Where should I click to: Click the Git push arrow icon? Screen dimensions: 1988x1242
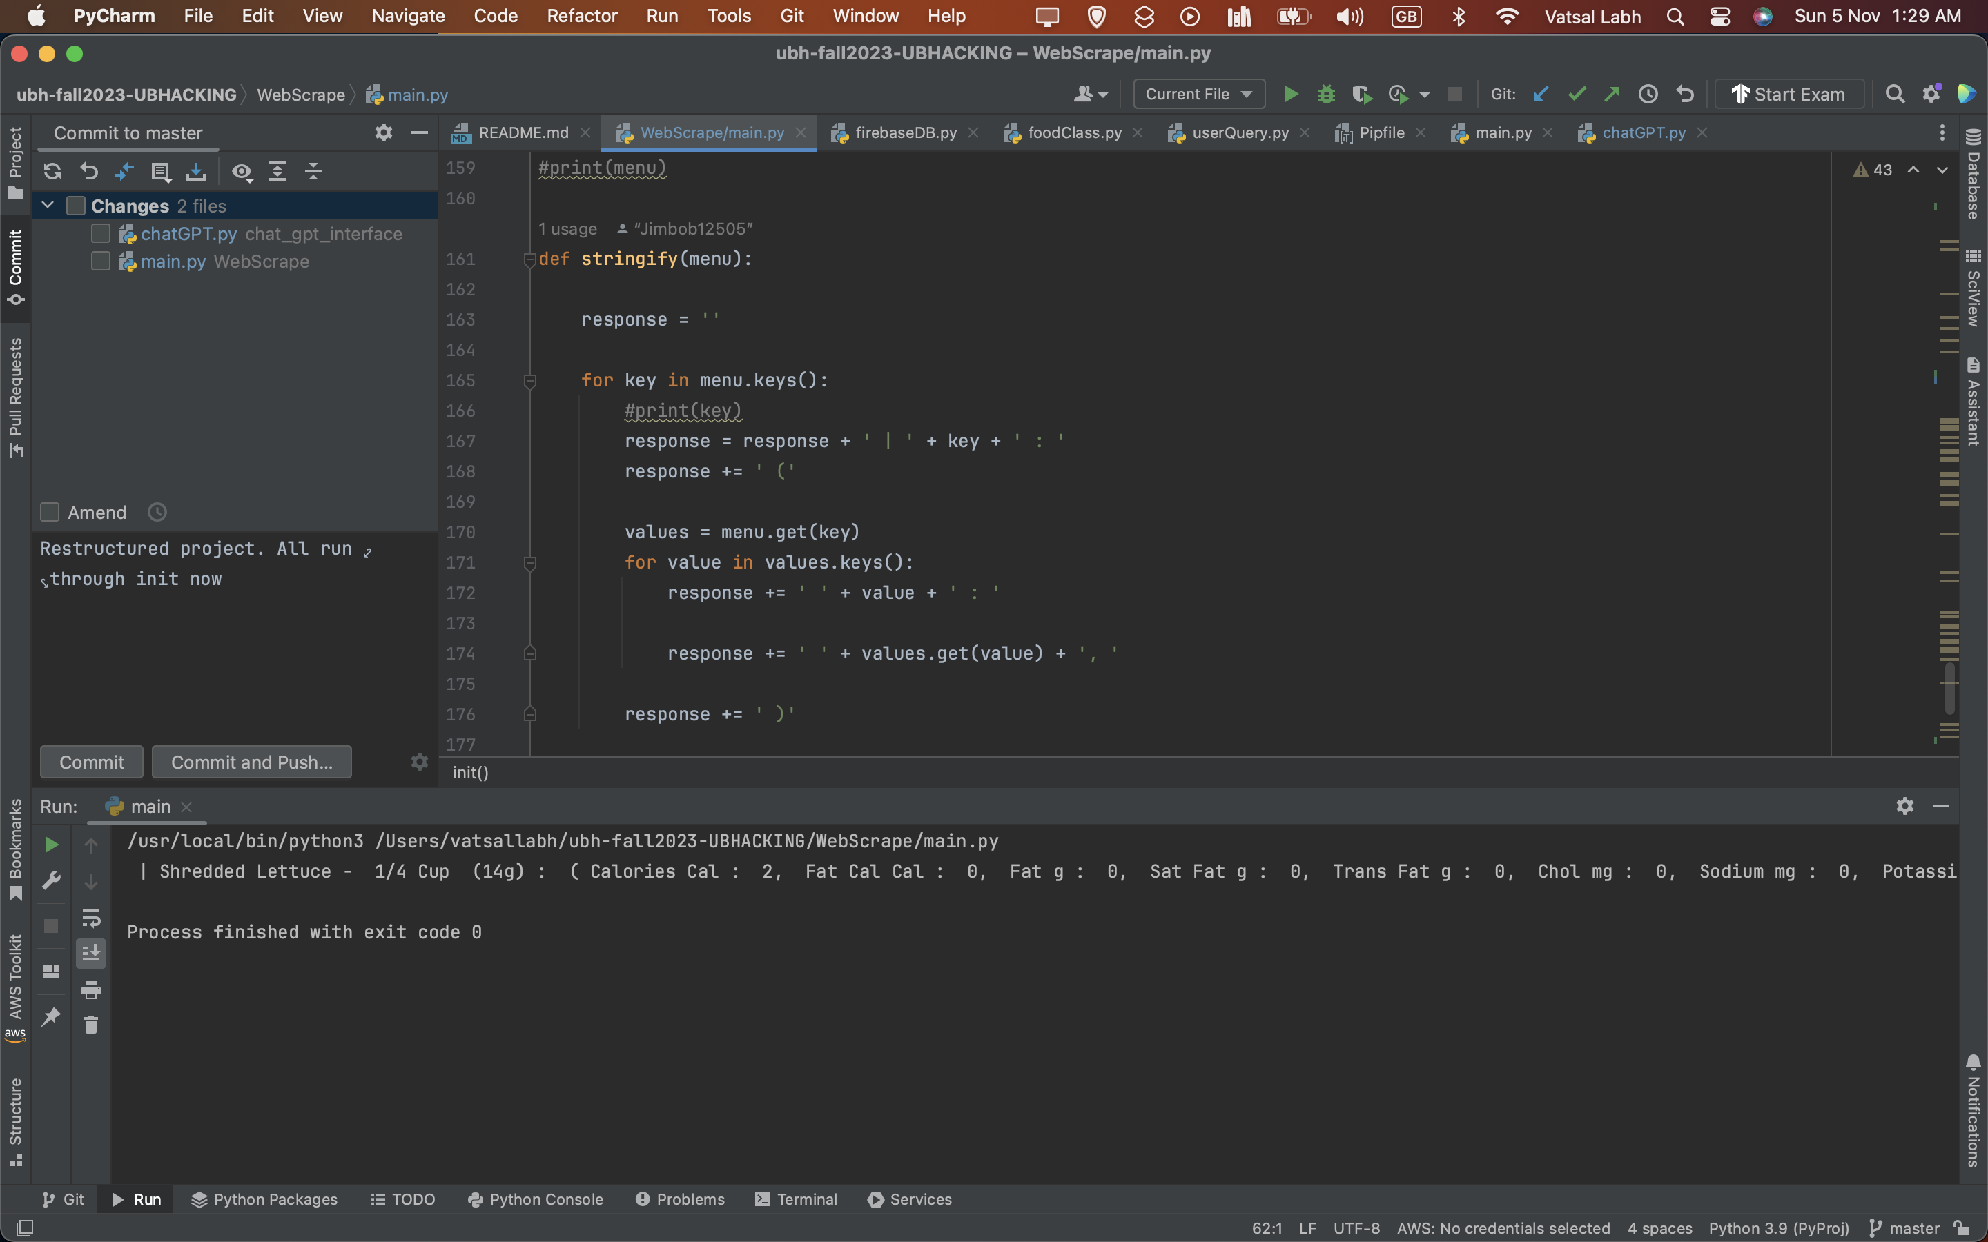1612,95
